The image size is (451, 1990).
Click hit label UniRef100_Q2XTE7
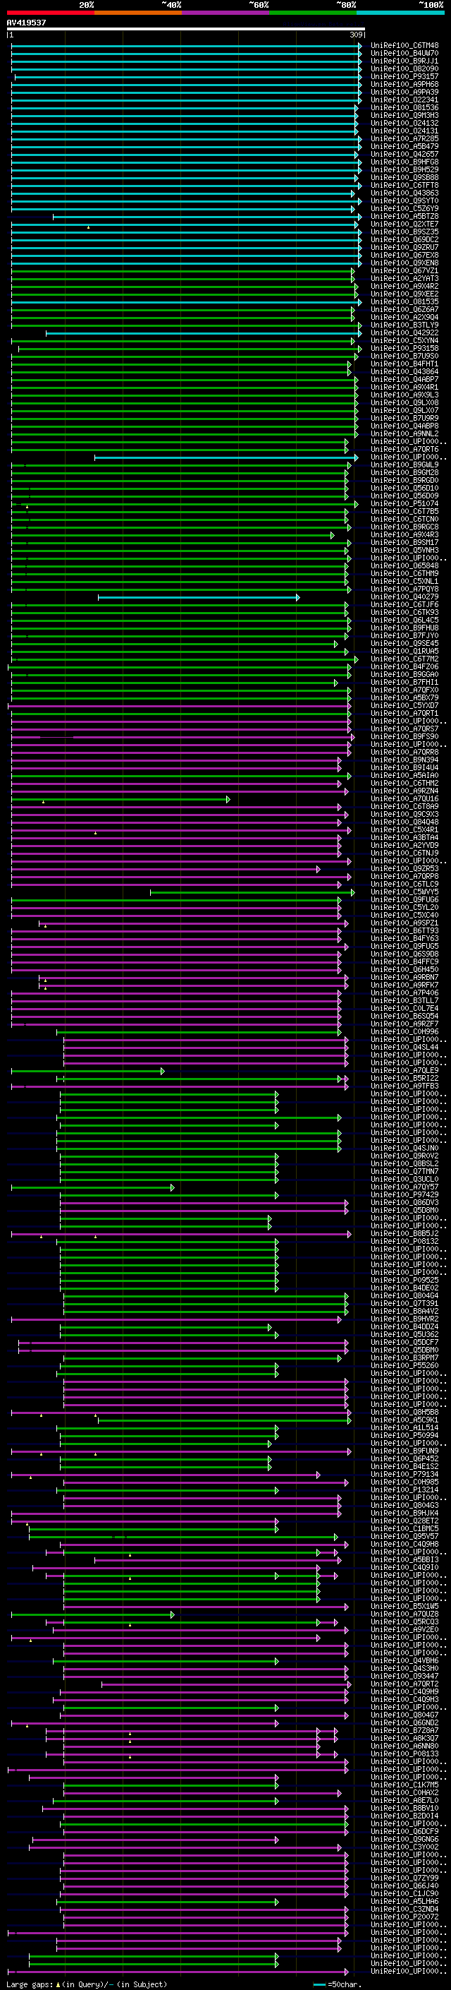click(404, 224)
